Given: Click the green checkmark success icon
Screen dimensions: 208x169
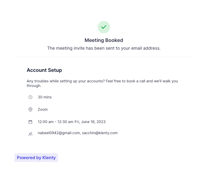Looking at the screenshot, I should [104, 27].
